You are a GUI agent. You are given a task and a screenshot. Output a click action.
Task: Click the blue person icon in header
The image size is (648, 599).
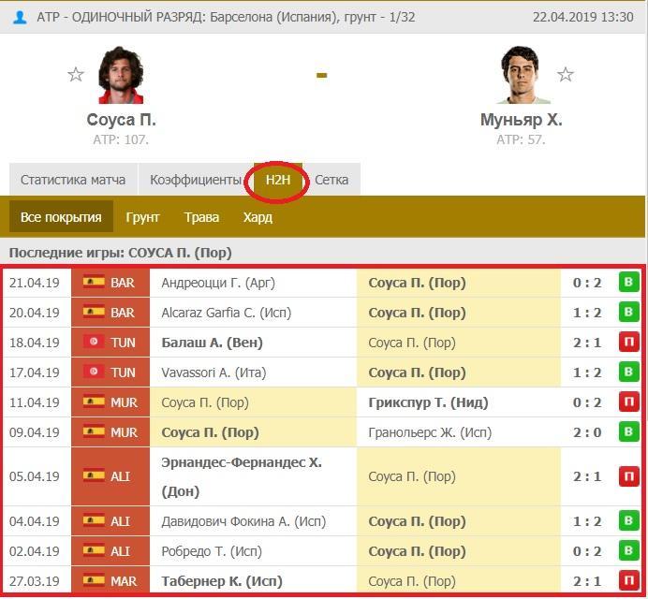coord(20,18)
